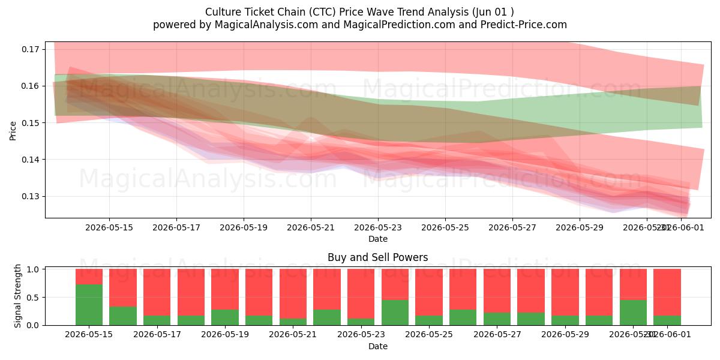Click the 2026-05-23 tick on price chart
Viewport: 720px width, 360px height.
coord(378,227)
